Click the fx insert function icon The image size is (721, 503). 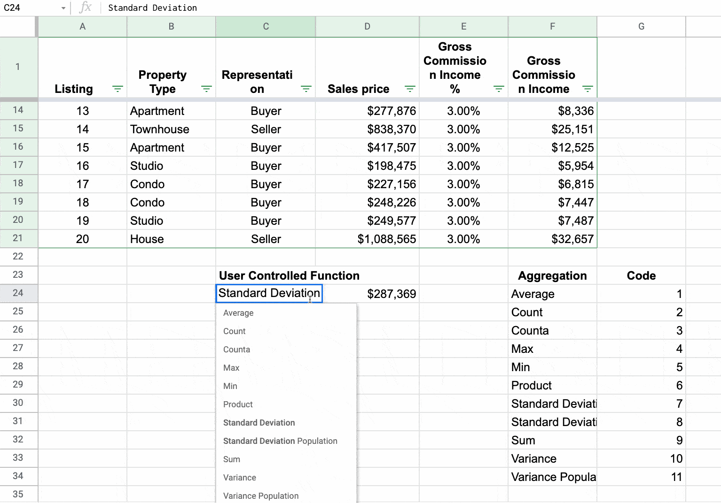85,8
